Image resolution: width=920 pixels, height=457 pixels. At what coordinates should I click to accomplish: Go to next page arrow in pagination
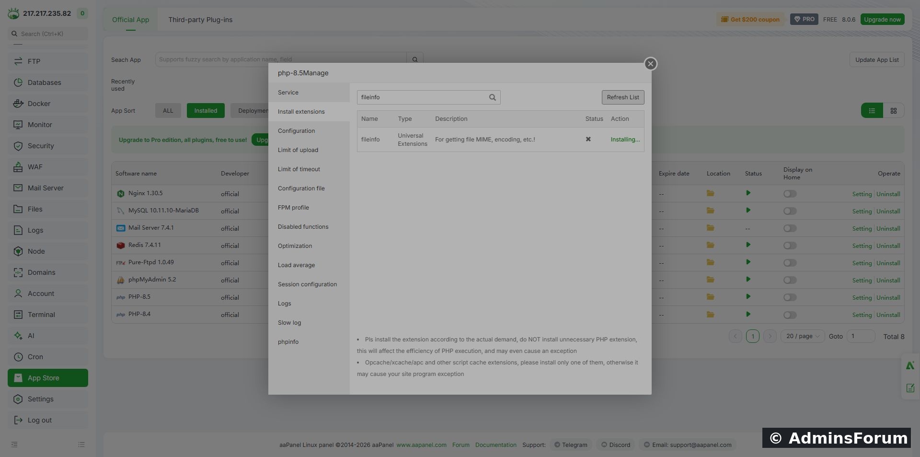point(770,336)
